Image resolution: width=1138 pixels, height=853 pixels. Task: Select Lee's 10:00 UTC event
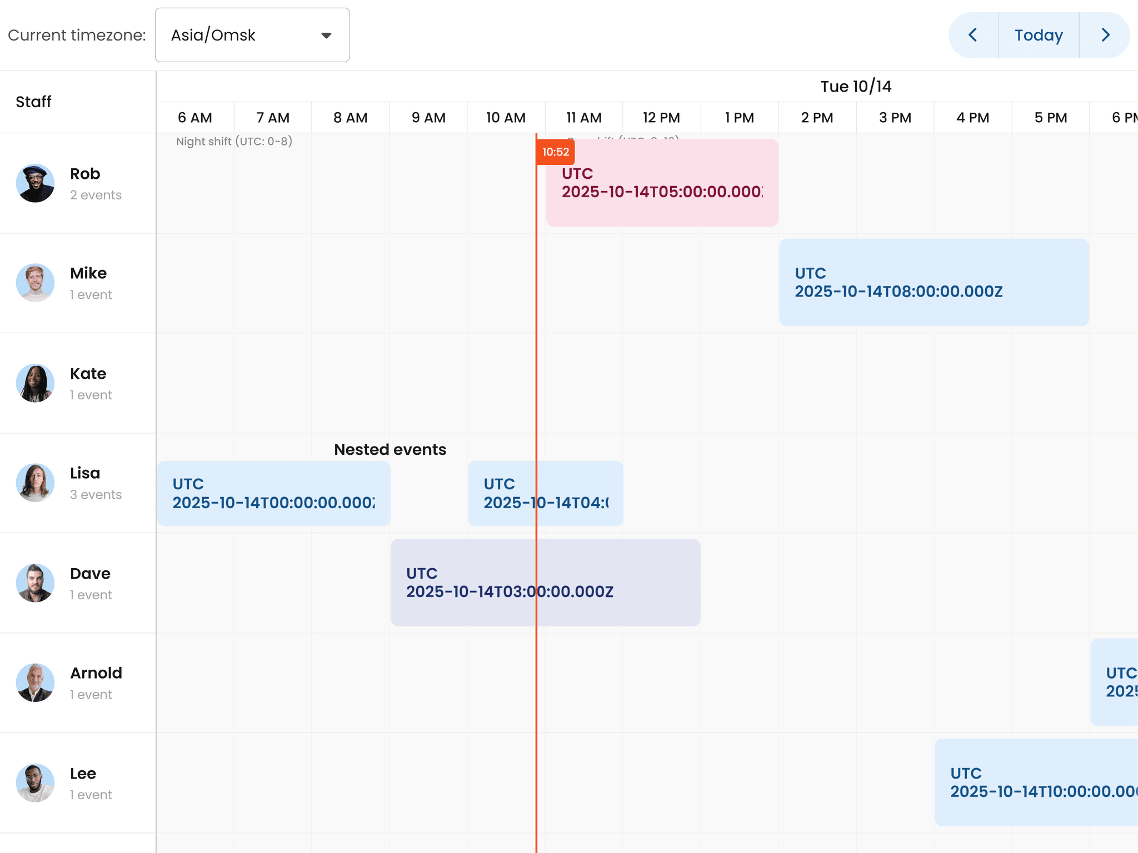click(x=1034, y=783)
